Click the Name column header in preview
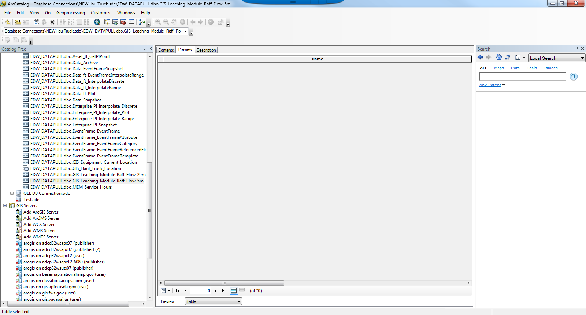Screen dimensions: 586x315 pyautogui.click(x=318, y=59)
